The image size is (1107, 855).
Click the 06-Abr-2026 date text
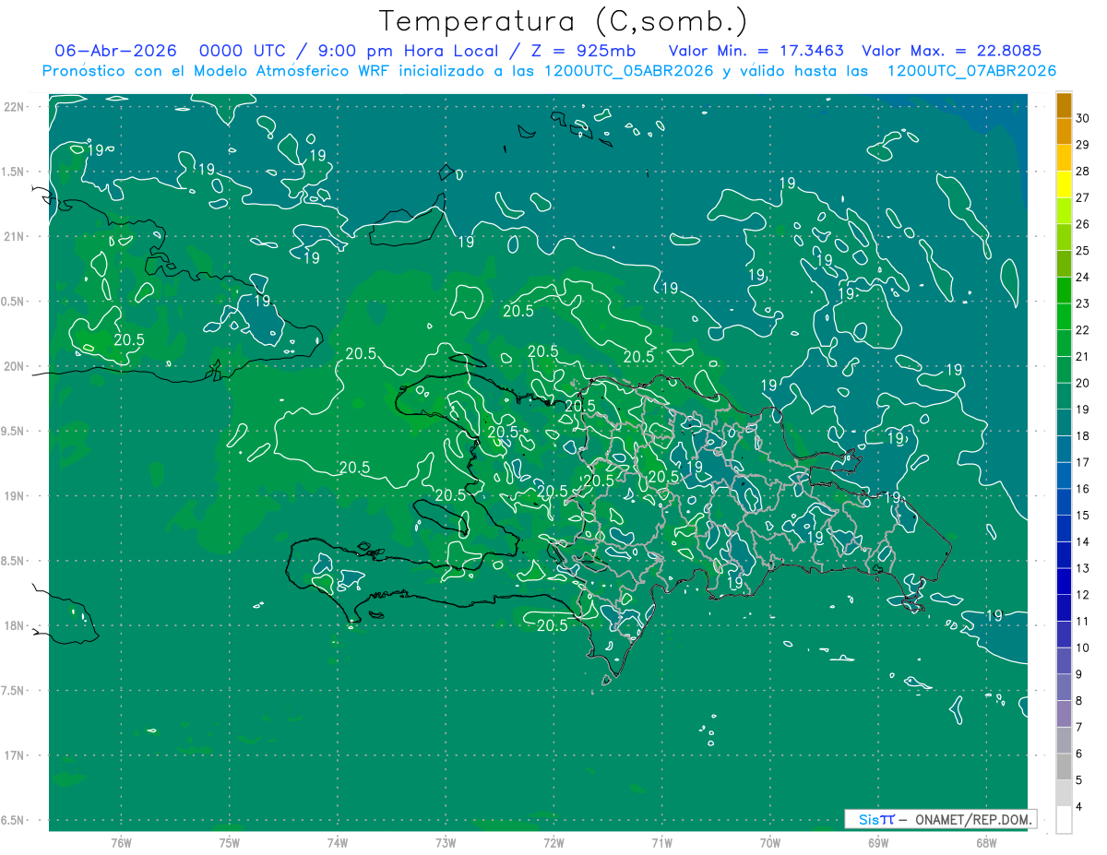pos(115,51)
